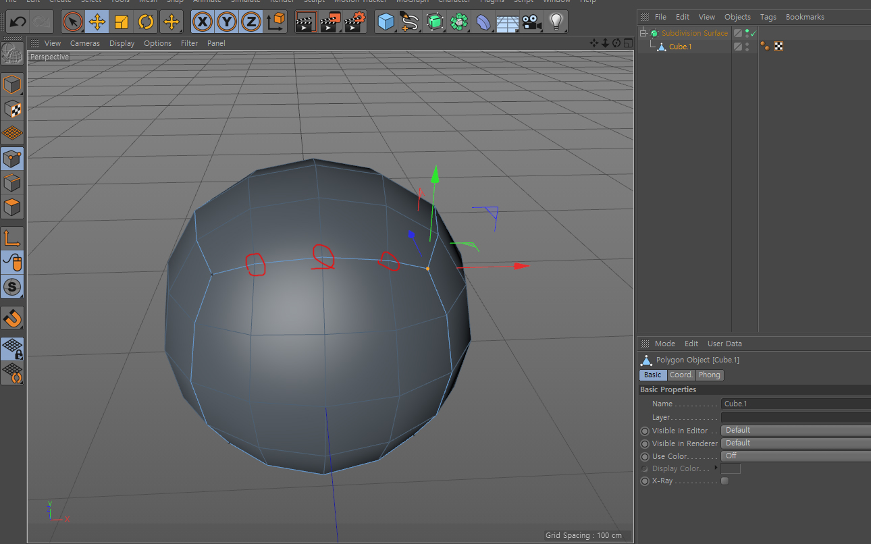
Task: Activate the Rotate tool
Action: [x=146, y=22]
